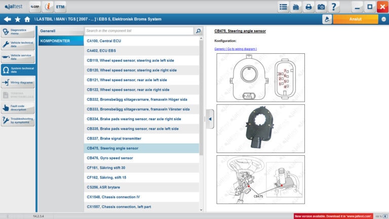Viewport: 389px width, 219px height.
Task: Select CB122 rear axle right side sensor
Action: (x=141, y=90)
